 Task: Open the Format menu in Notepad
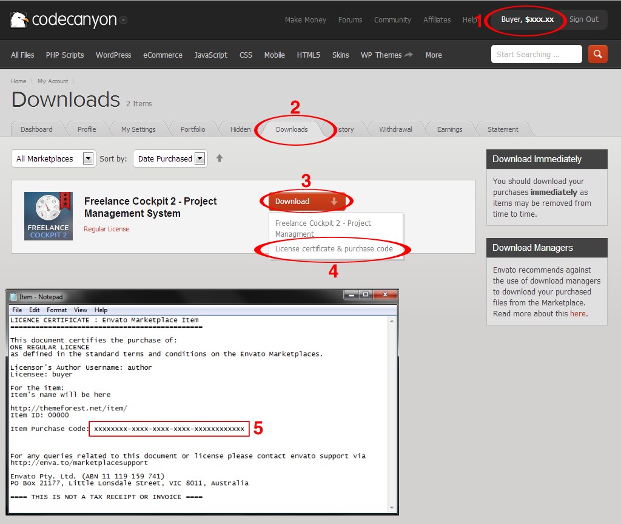point(57,310)
